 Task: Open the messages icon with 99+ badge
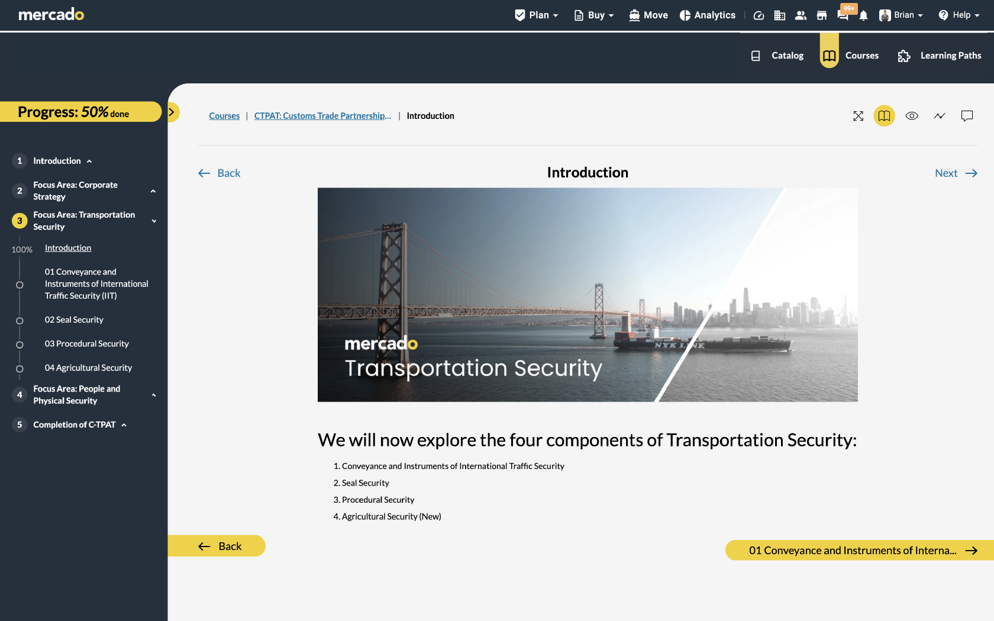843,15
